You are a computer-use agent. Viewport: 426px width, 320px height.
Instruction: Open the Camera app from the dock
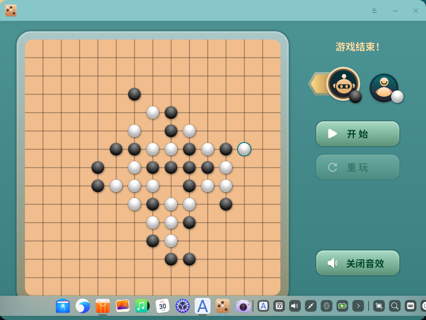243,306
